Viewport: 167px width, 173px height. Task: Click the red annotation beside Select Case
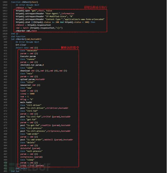coord(70,48)
